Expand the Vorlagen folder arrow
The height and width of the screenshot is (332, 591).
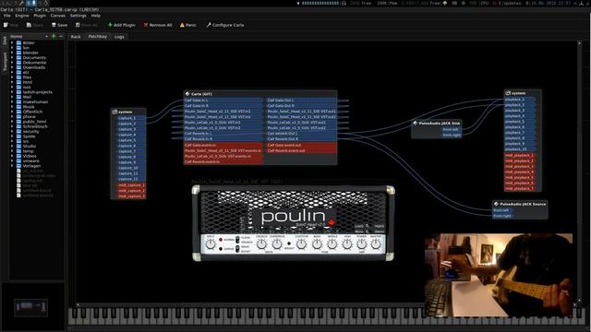12,166
